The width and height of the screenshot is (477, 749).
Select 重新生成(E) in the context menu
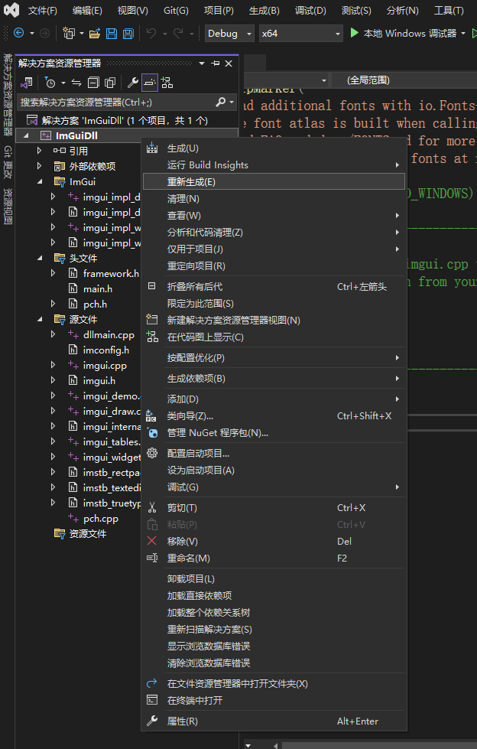click(274, 182)
